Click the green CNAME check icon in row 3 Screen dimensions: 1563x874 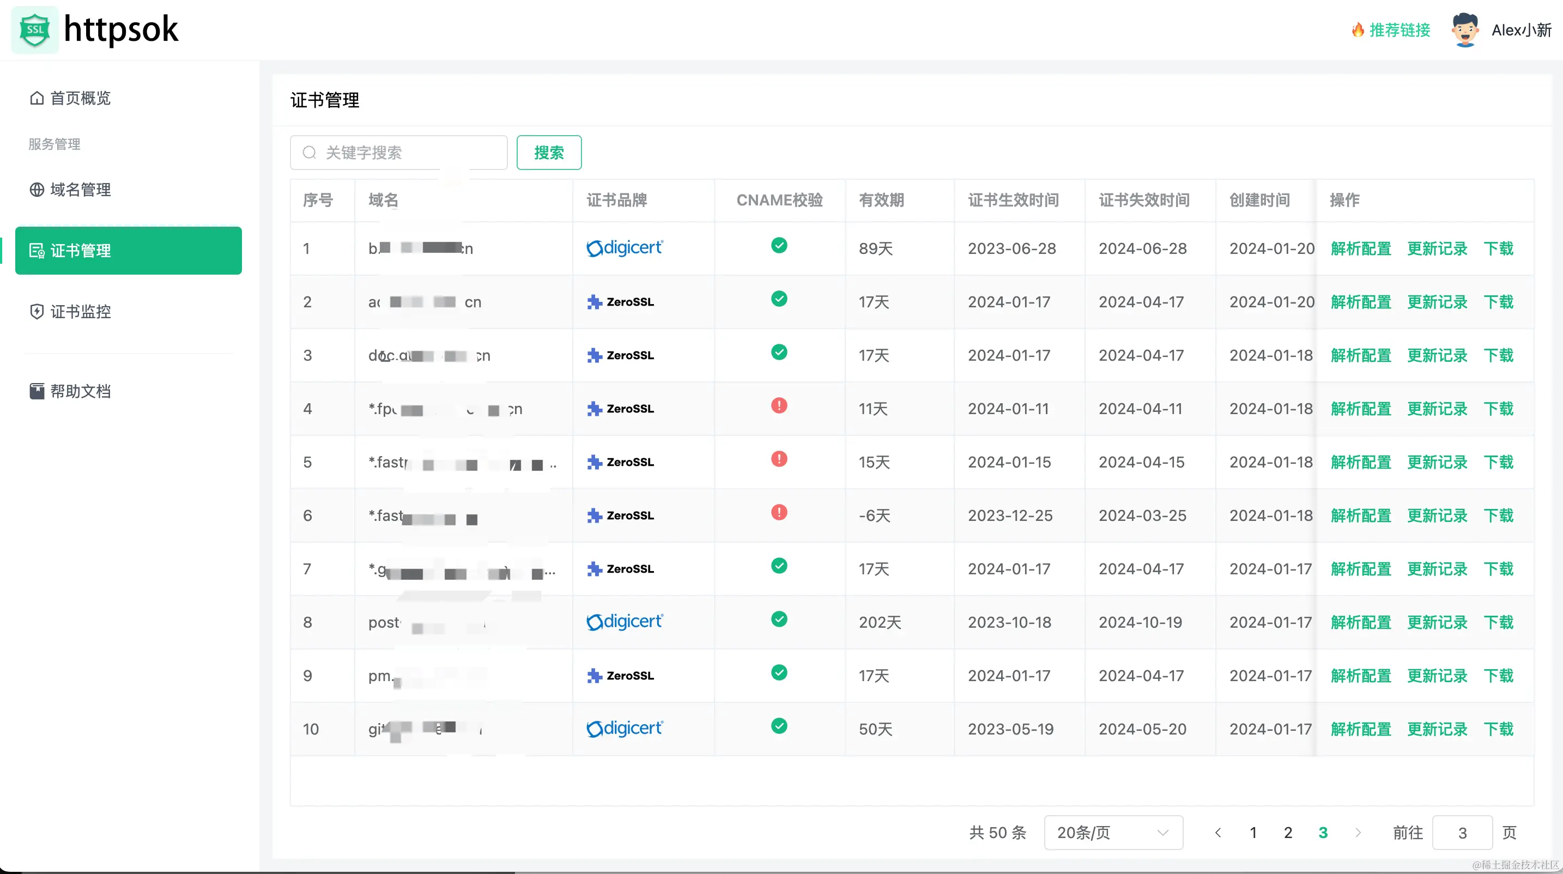[x=779, y=352]
